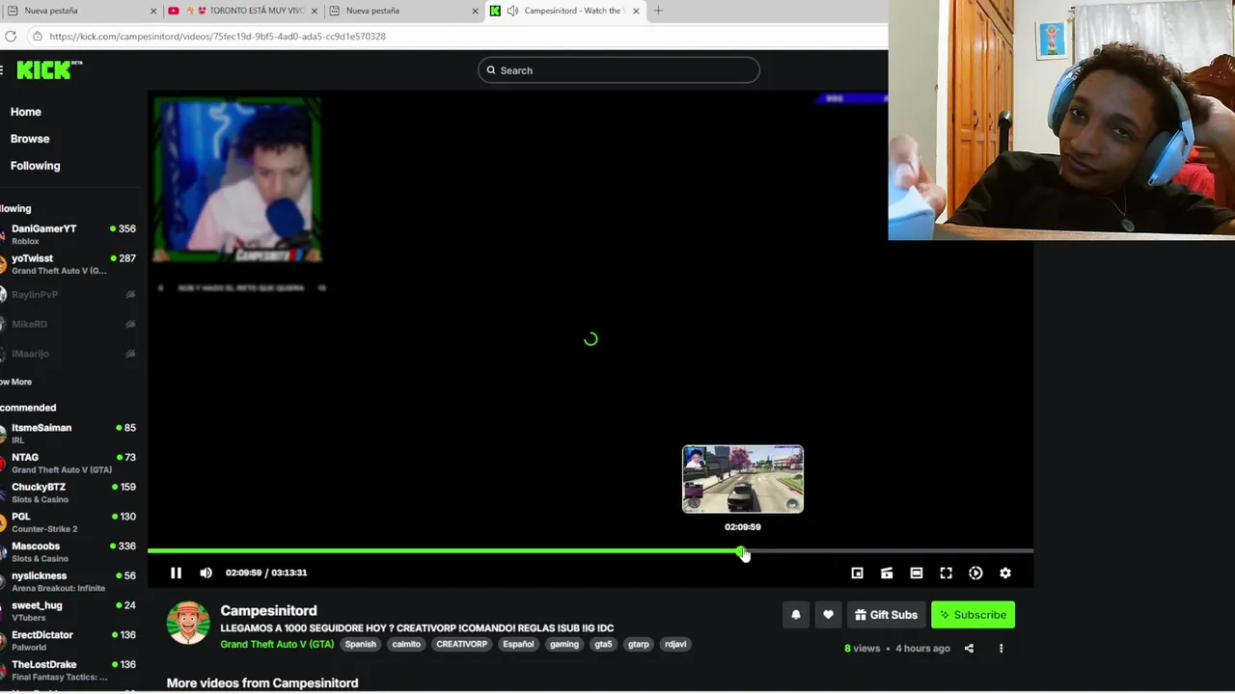
Task: Mute tab via speaker icon on Campesinitord tab
Action: pos(512,11)
